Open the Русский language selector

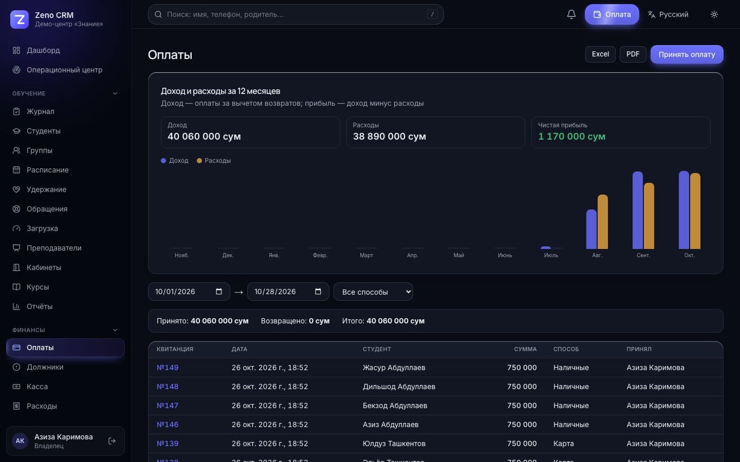point(668,14)
